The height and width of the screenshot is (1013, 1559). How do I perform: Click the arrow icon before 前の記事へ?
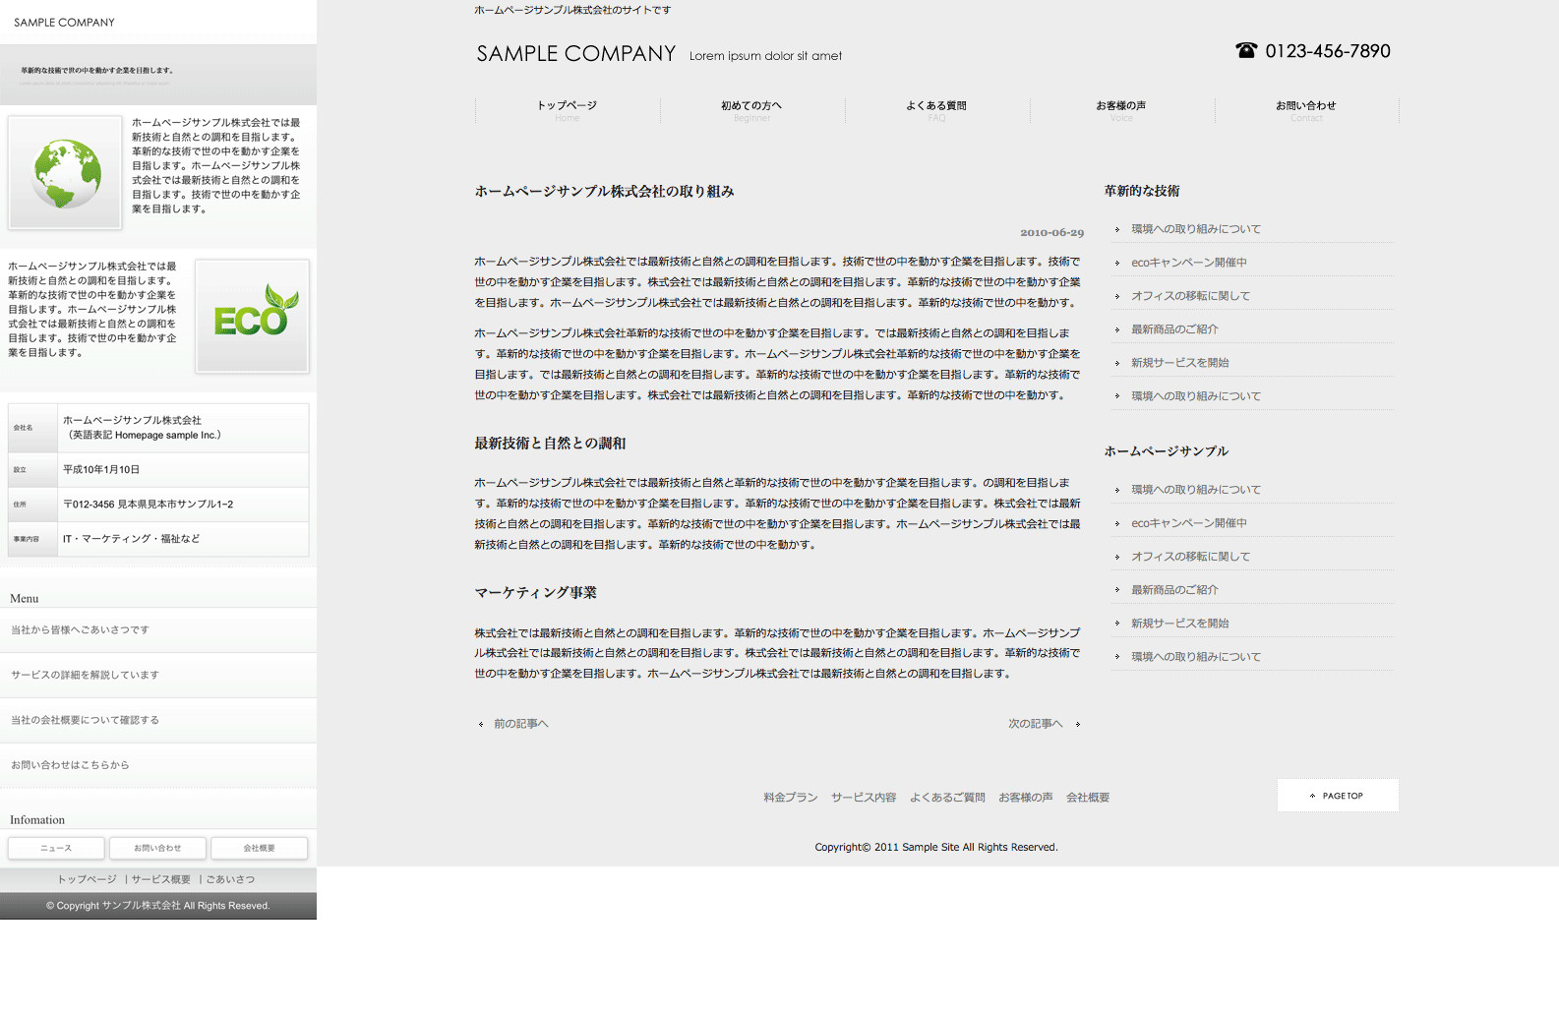(x=481, y=725)
